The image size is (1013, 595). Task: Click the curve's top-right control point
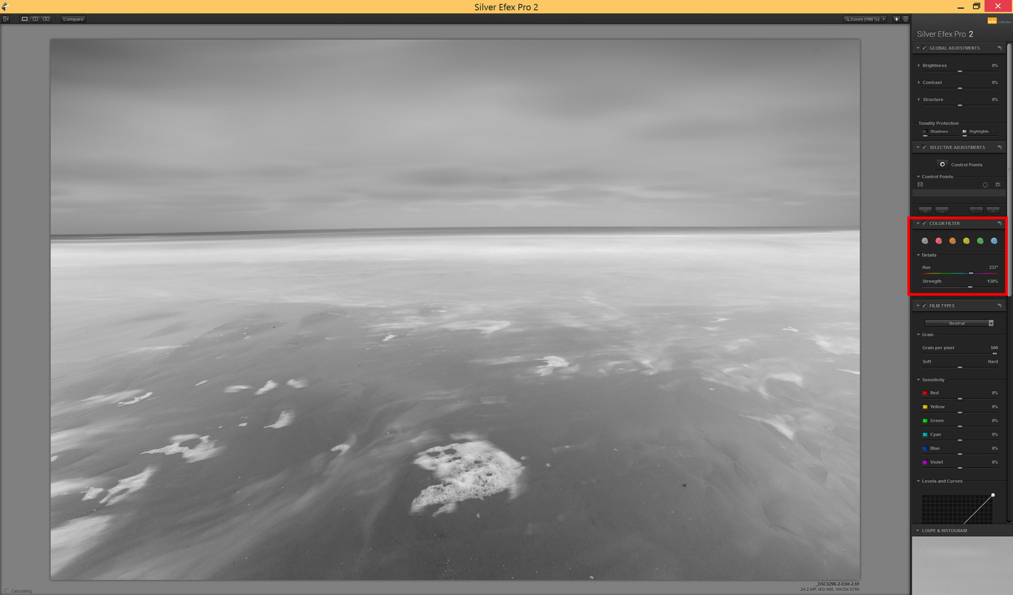coord(993,495)
